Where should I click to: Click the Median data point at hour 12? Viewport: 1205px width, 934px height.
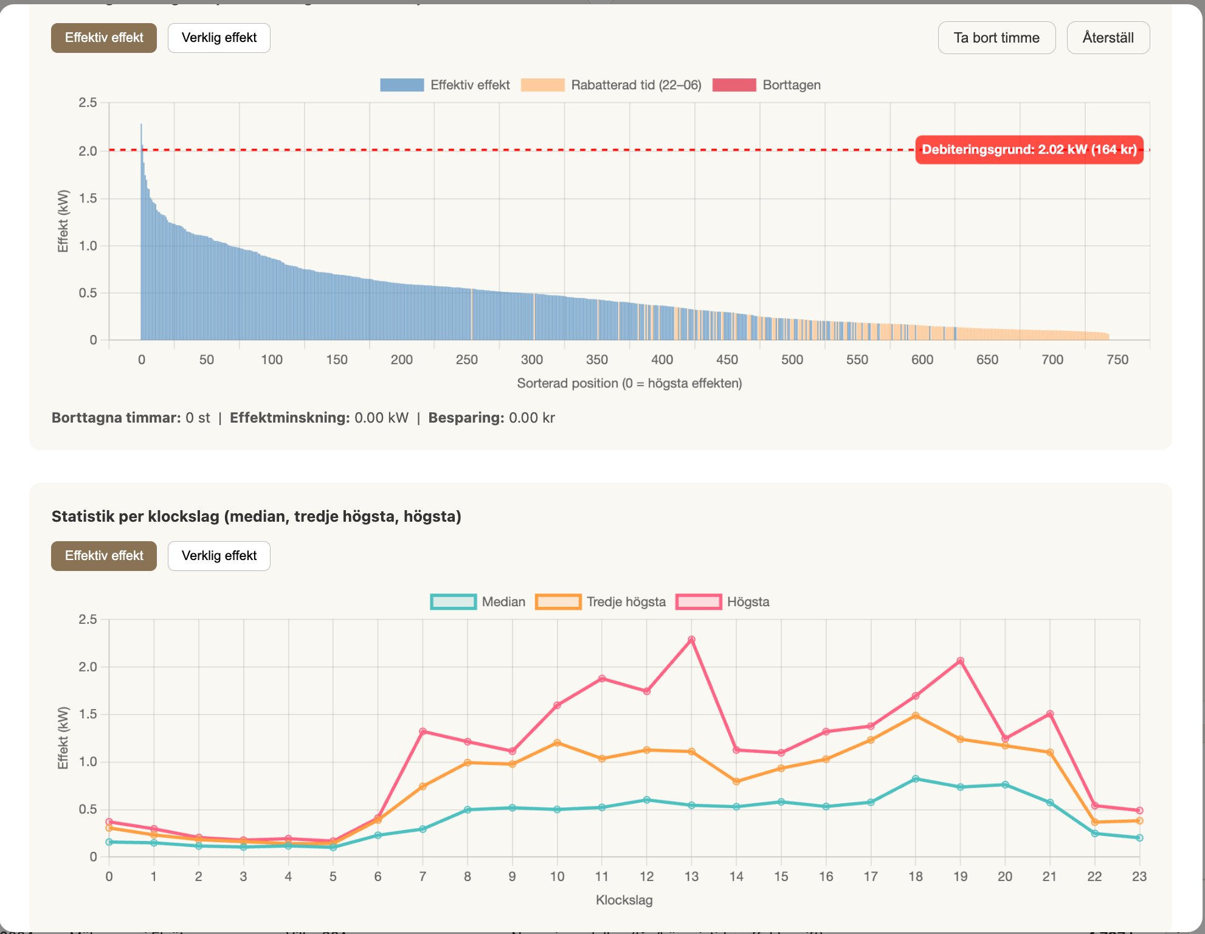tap(647, 800)
